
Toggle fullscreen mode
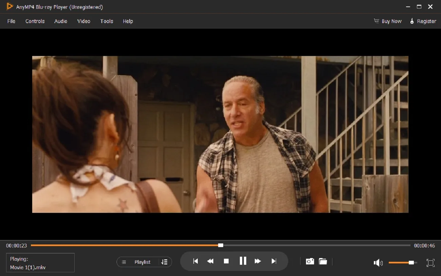430,263
